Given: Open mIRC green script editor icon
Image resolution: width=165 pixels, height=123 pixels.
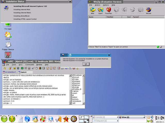Looking at the screenshot, I should click(22, 68).
